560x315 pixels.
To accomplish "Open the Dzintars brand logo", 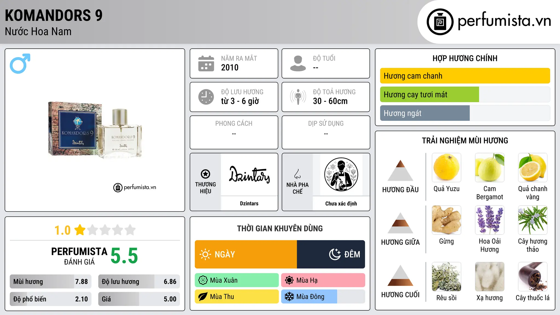I will pos(249,174).
